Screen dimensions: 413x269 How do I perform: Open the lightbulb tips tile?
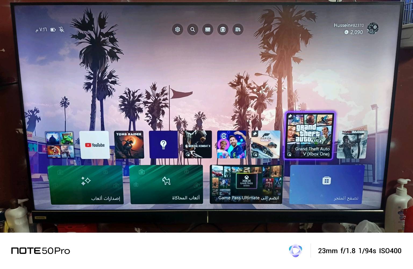[163, 145]
